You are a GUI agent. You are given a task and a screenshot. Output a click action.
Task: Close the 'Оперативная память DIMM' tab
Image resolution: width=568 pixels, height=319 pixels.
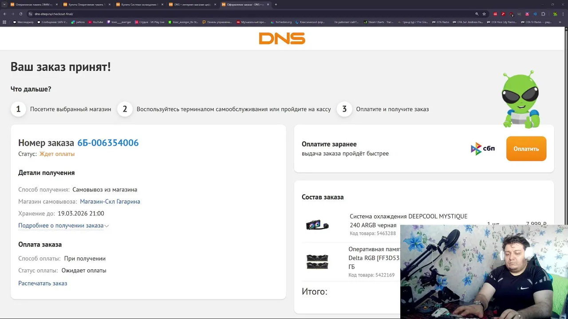tap(56, 4)
